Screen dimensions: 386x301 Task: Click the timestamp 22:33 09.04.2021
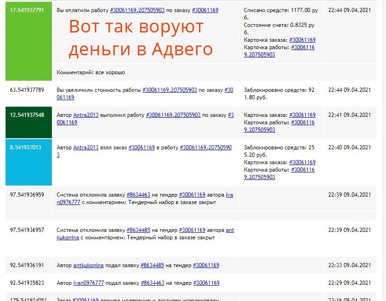tap(349, 265)
